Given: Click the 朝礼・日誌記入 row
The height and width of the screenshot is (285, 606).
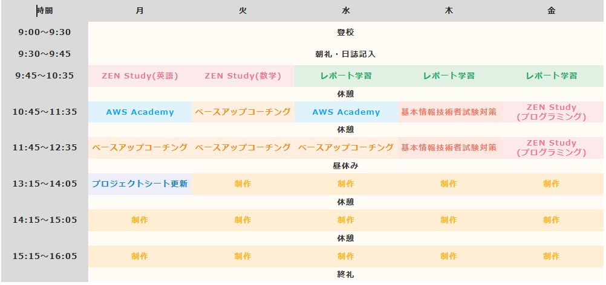Looking at the screenshot, I should (x=346, y=54).
